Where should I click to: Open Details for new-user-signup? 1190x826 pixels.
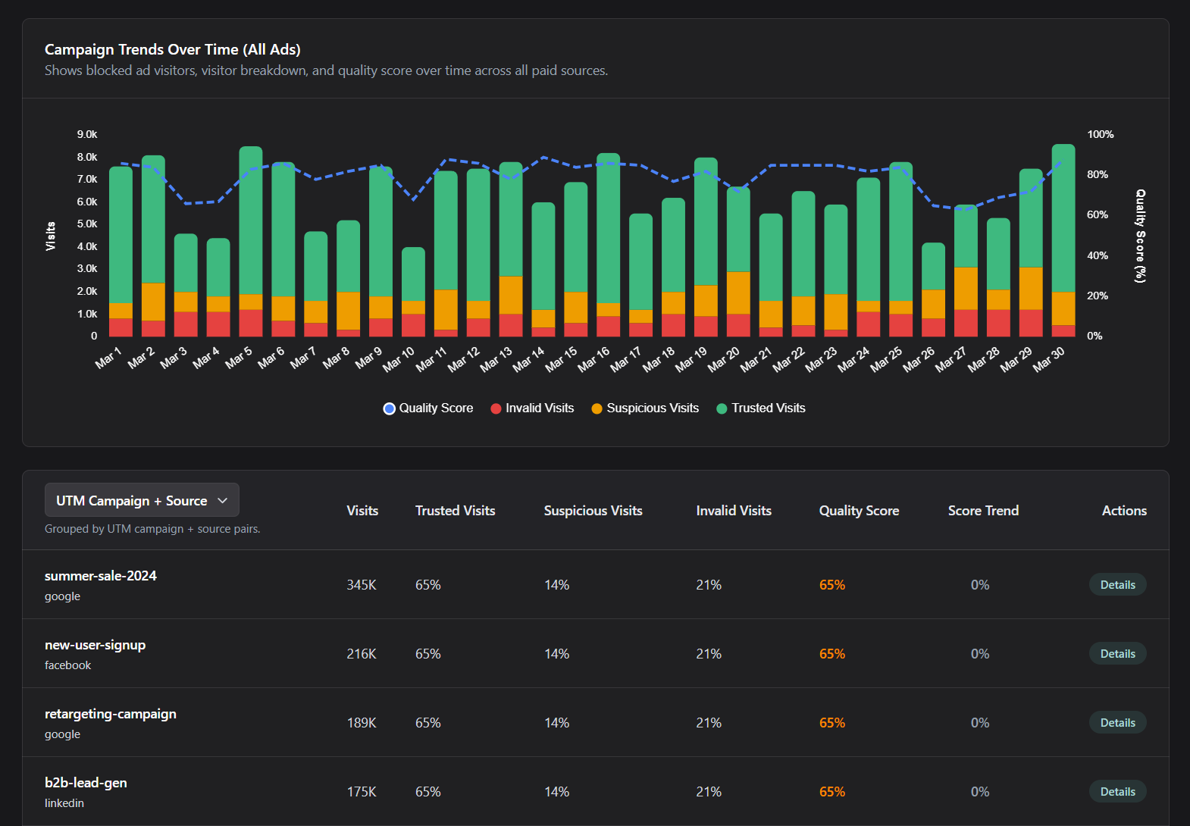coord(1117,654)
